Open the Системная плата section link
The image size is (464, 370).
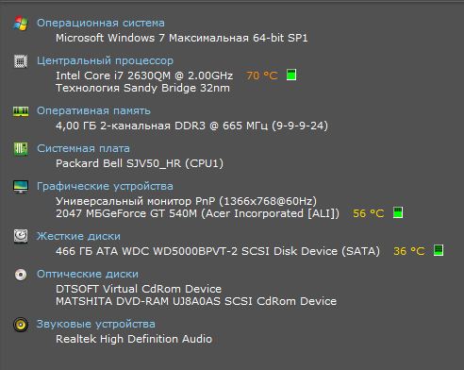[83, 148]
